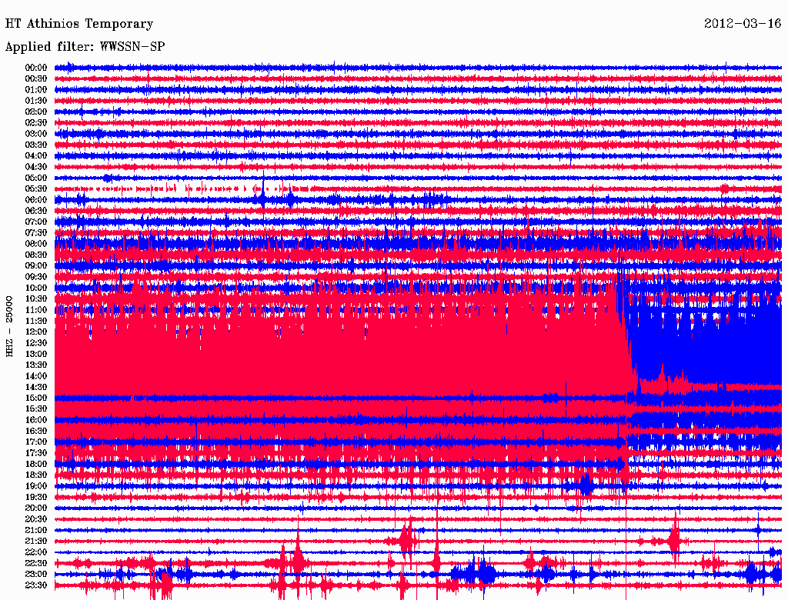Click the 10:30 time label
This screenshot has height=600, width=788.
point(36,298)
